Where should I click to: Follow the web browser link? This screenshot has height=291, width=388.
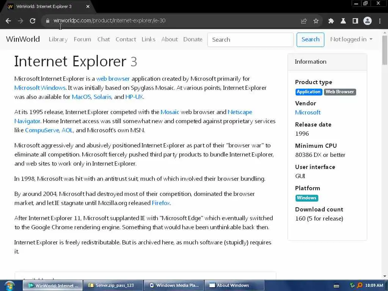pyautogui.click(x=113, y=79)
